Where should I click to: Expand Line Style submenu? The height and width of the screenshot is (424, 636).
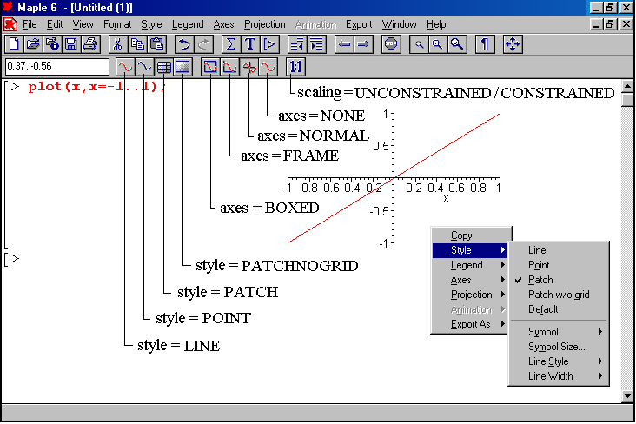point(559,361)
